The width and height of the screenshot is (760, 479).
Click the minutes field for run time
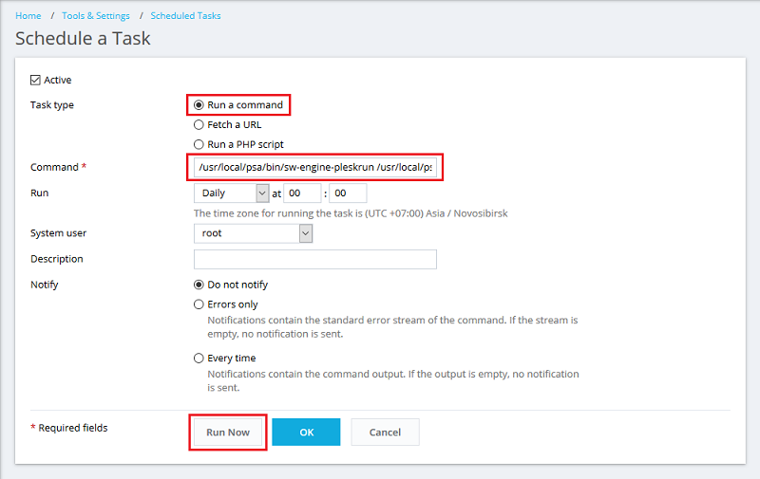click(x=347, y=193)
